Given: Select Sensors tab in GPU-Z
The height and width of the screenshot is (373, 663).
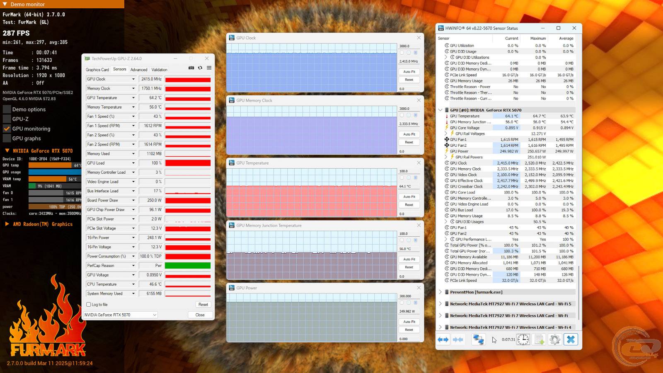Looking at the screenshot, I should pyautogui.click(x=120, y=69).
